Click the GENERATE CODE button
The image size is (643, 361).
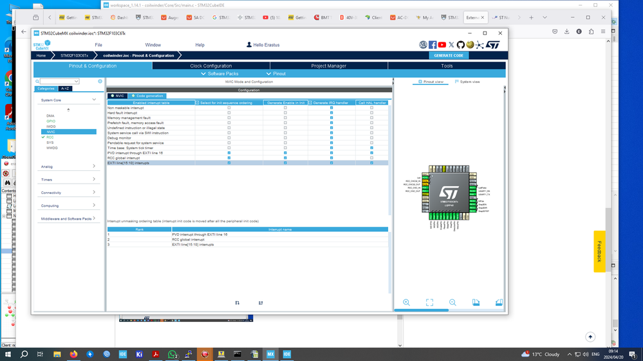(x=449, y=55)
